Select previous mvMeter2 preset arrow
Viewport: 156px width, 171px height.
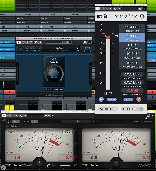93,121
